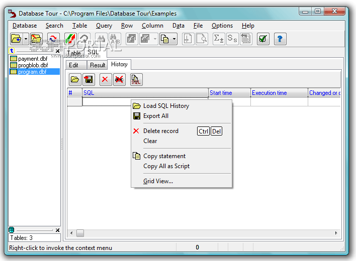
Task: Click the red X delete record icon
Action: pyautogui.click(x=106, y=79)
